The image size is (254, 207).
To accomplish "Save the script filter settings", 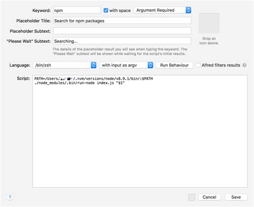I will (x=236, y=197).
